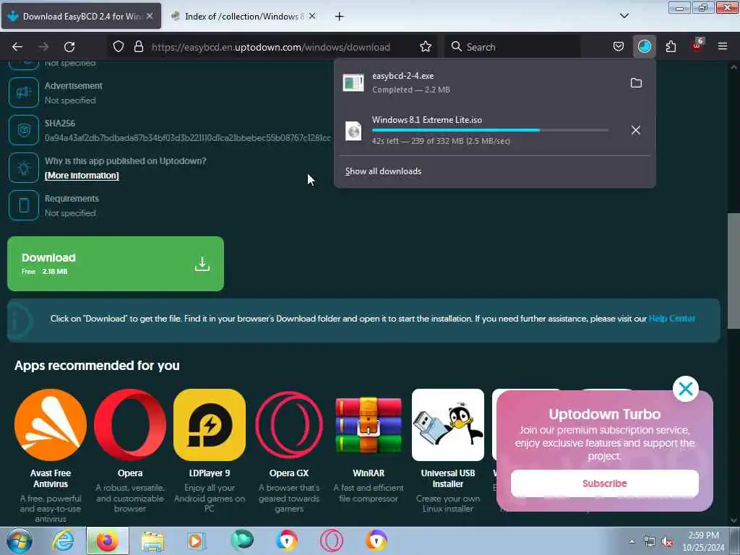Cancel the Windows 8.1 Extreme Lite.iso download

coord(636,130)
